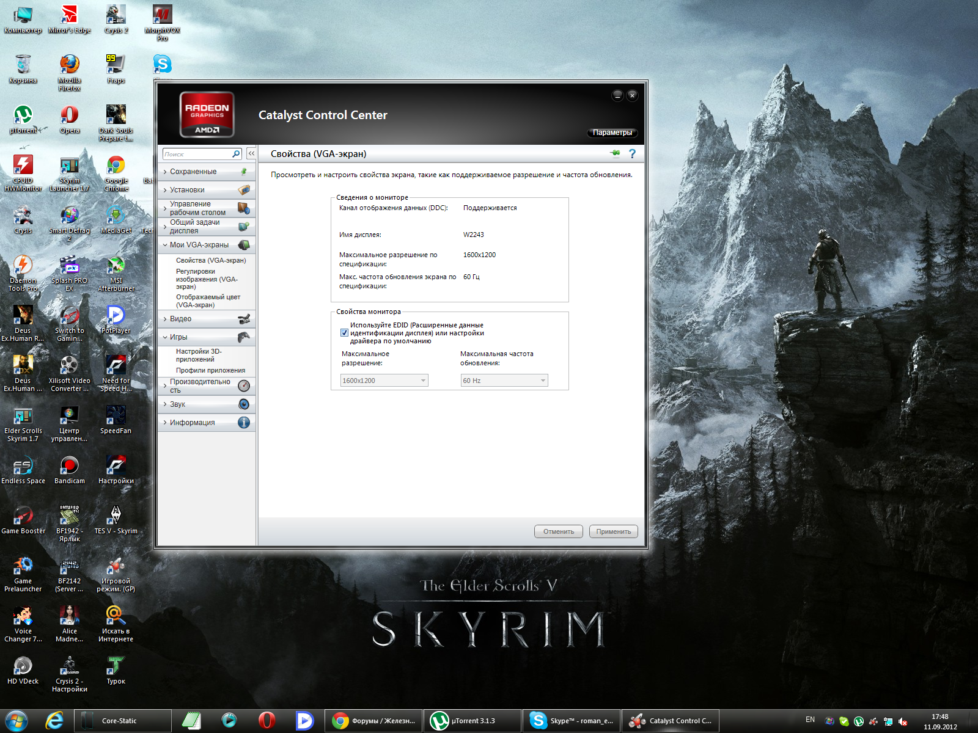The height and width of the screenshot is (733, 978).
Task: Click the Информация info icon
Action: click(244, 423)
